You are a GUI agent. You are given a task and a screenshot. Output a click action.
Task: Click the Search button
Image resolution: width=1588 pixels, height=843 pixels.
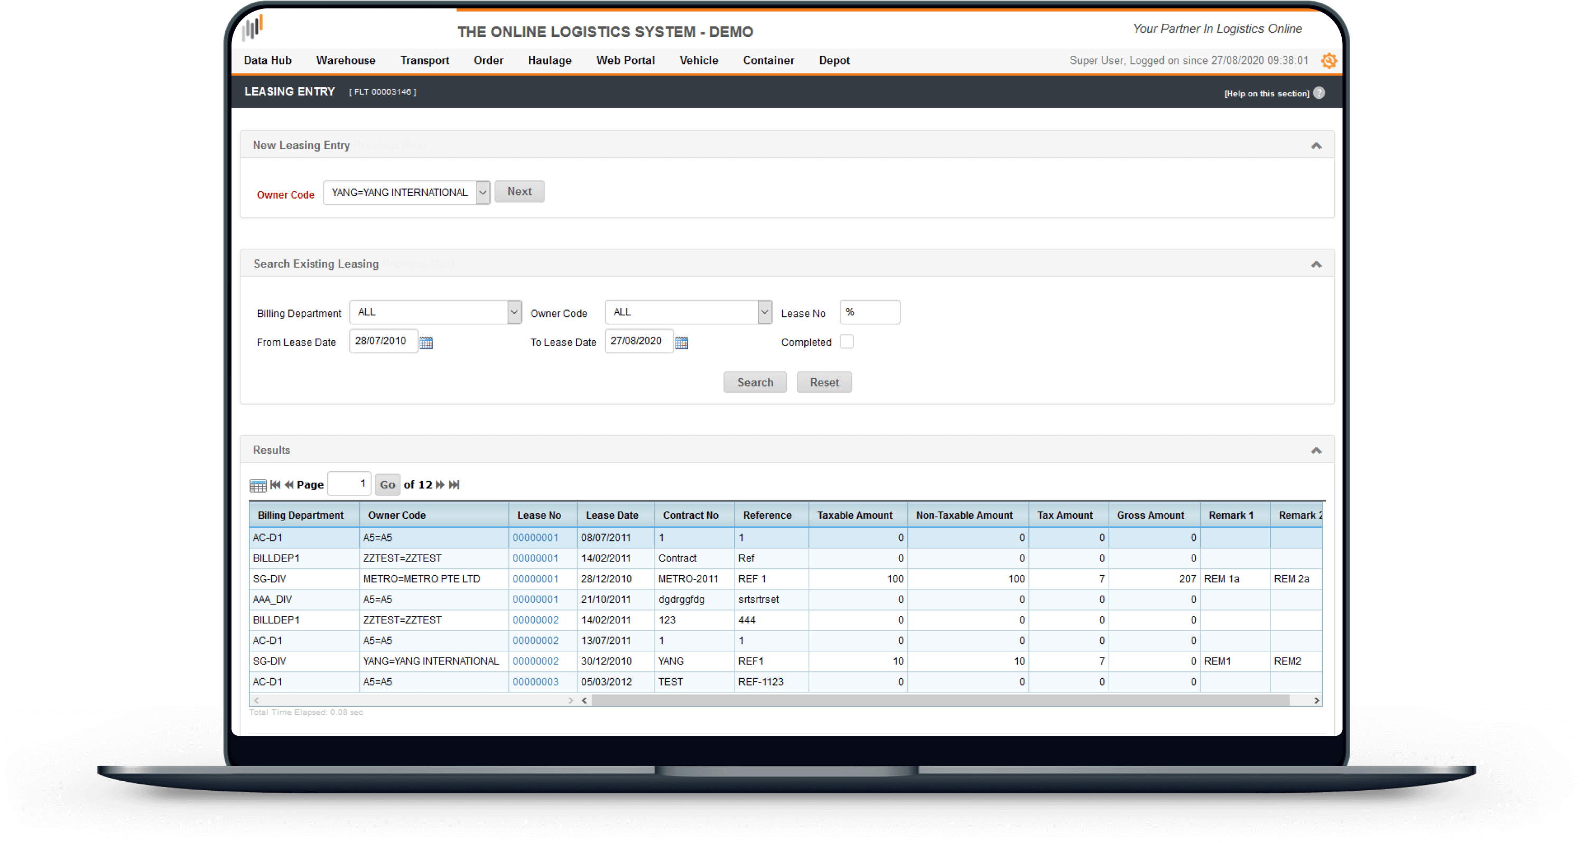tap(755, 382)
